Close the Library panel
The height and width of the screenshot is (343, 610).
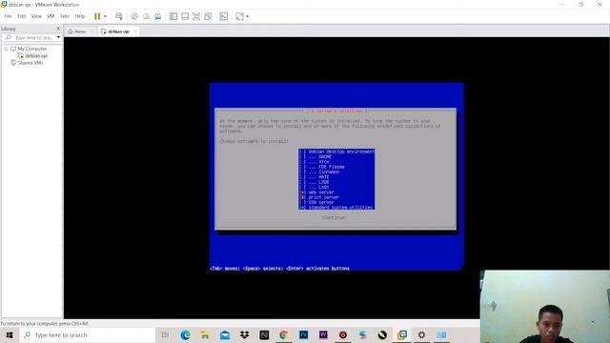58,29
